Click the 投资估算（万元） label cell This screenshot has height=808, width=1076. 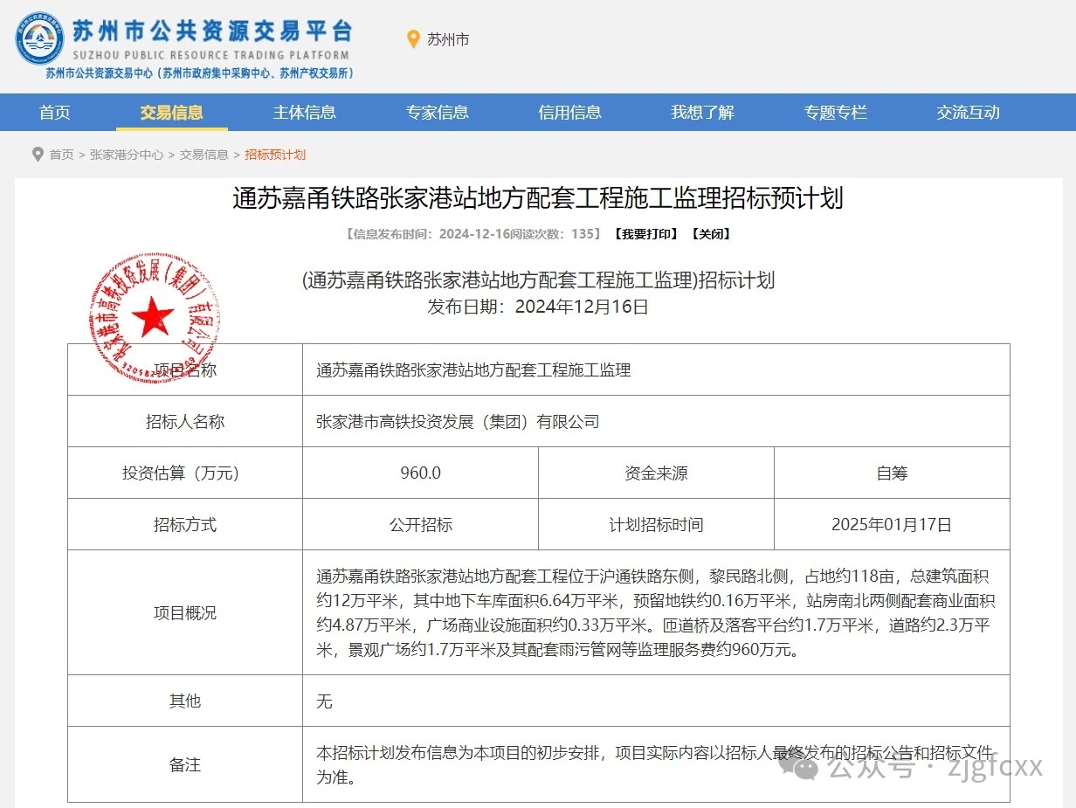(x=185, y=473)
